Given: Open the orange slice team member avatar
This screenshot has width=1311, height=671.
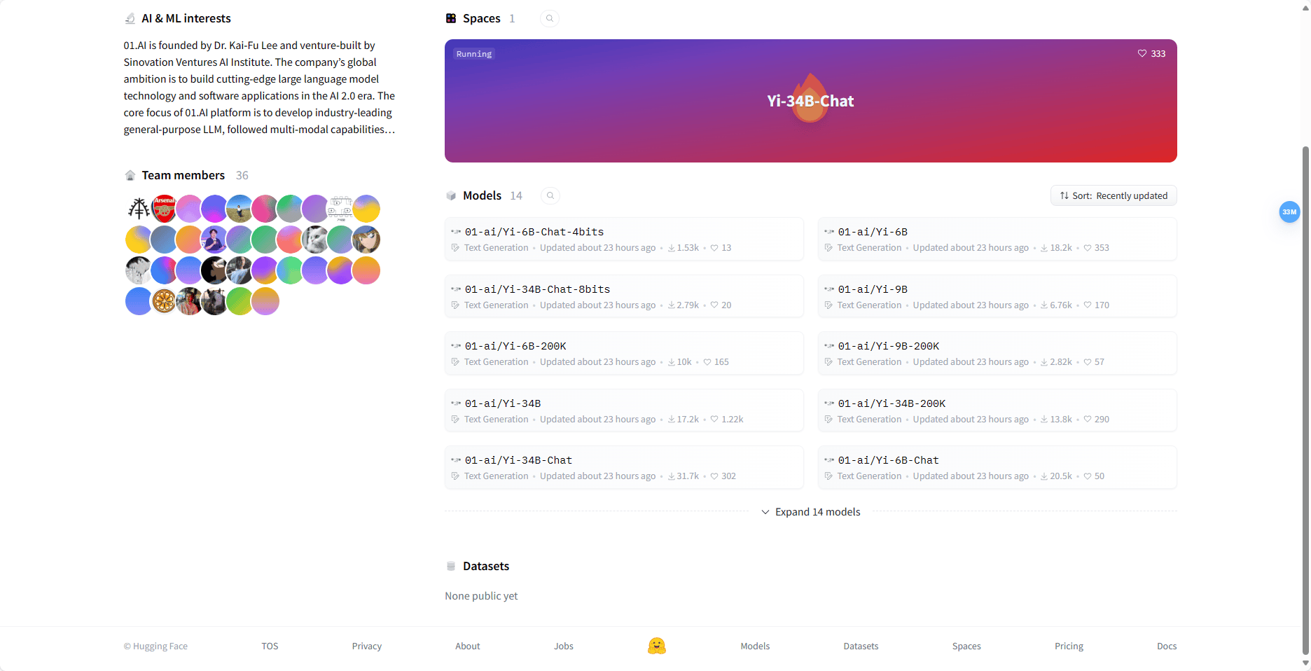Looking at the screenshot, I should tap(164, 301).
